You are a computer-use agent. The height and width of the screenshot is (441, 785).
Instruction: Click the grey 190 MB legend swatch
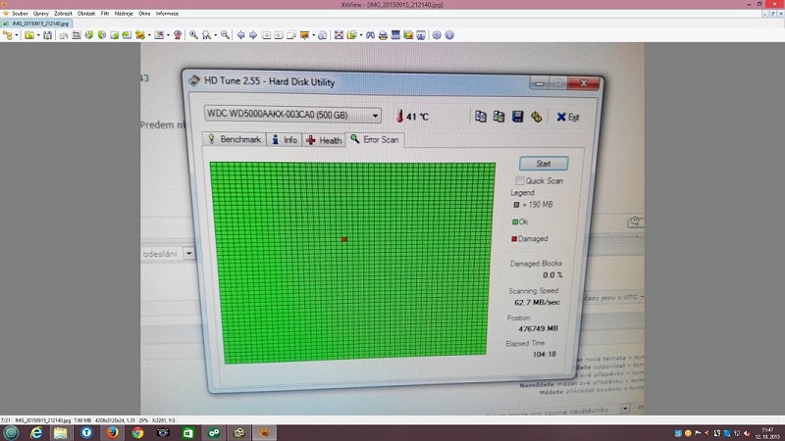coord(517,205)
